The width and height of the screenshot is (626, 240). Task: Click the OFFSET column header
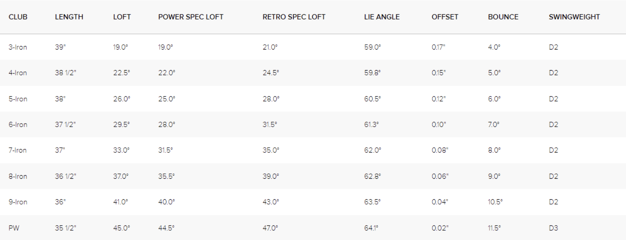tap(445, 17)
